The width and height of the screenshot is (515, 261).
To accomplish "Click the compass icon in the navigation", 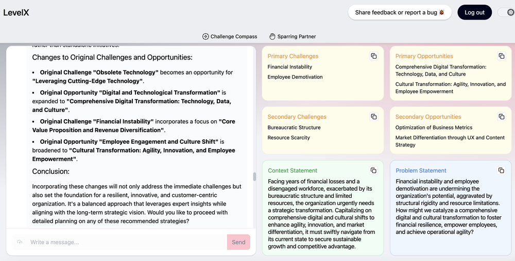I will click(x=205, y=36).
